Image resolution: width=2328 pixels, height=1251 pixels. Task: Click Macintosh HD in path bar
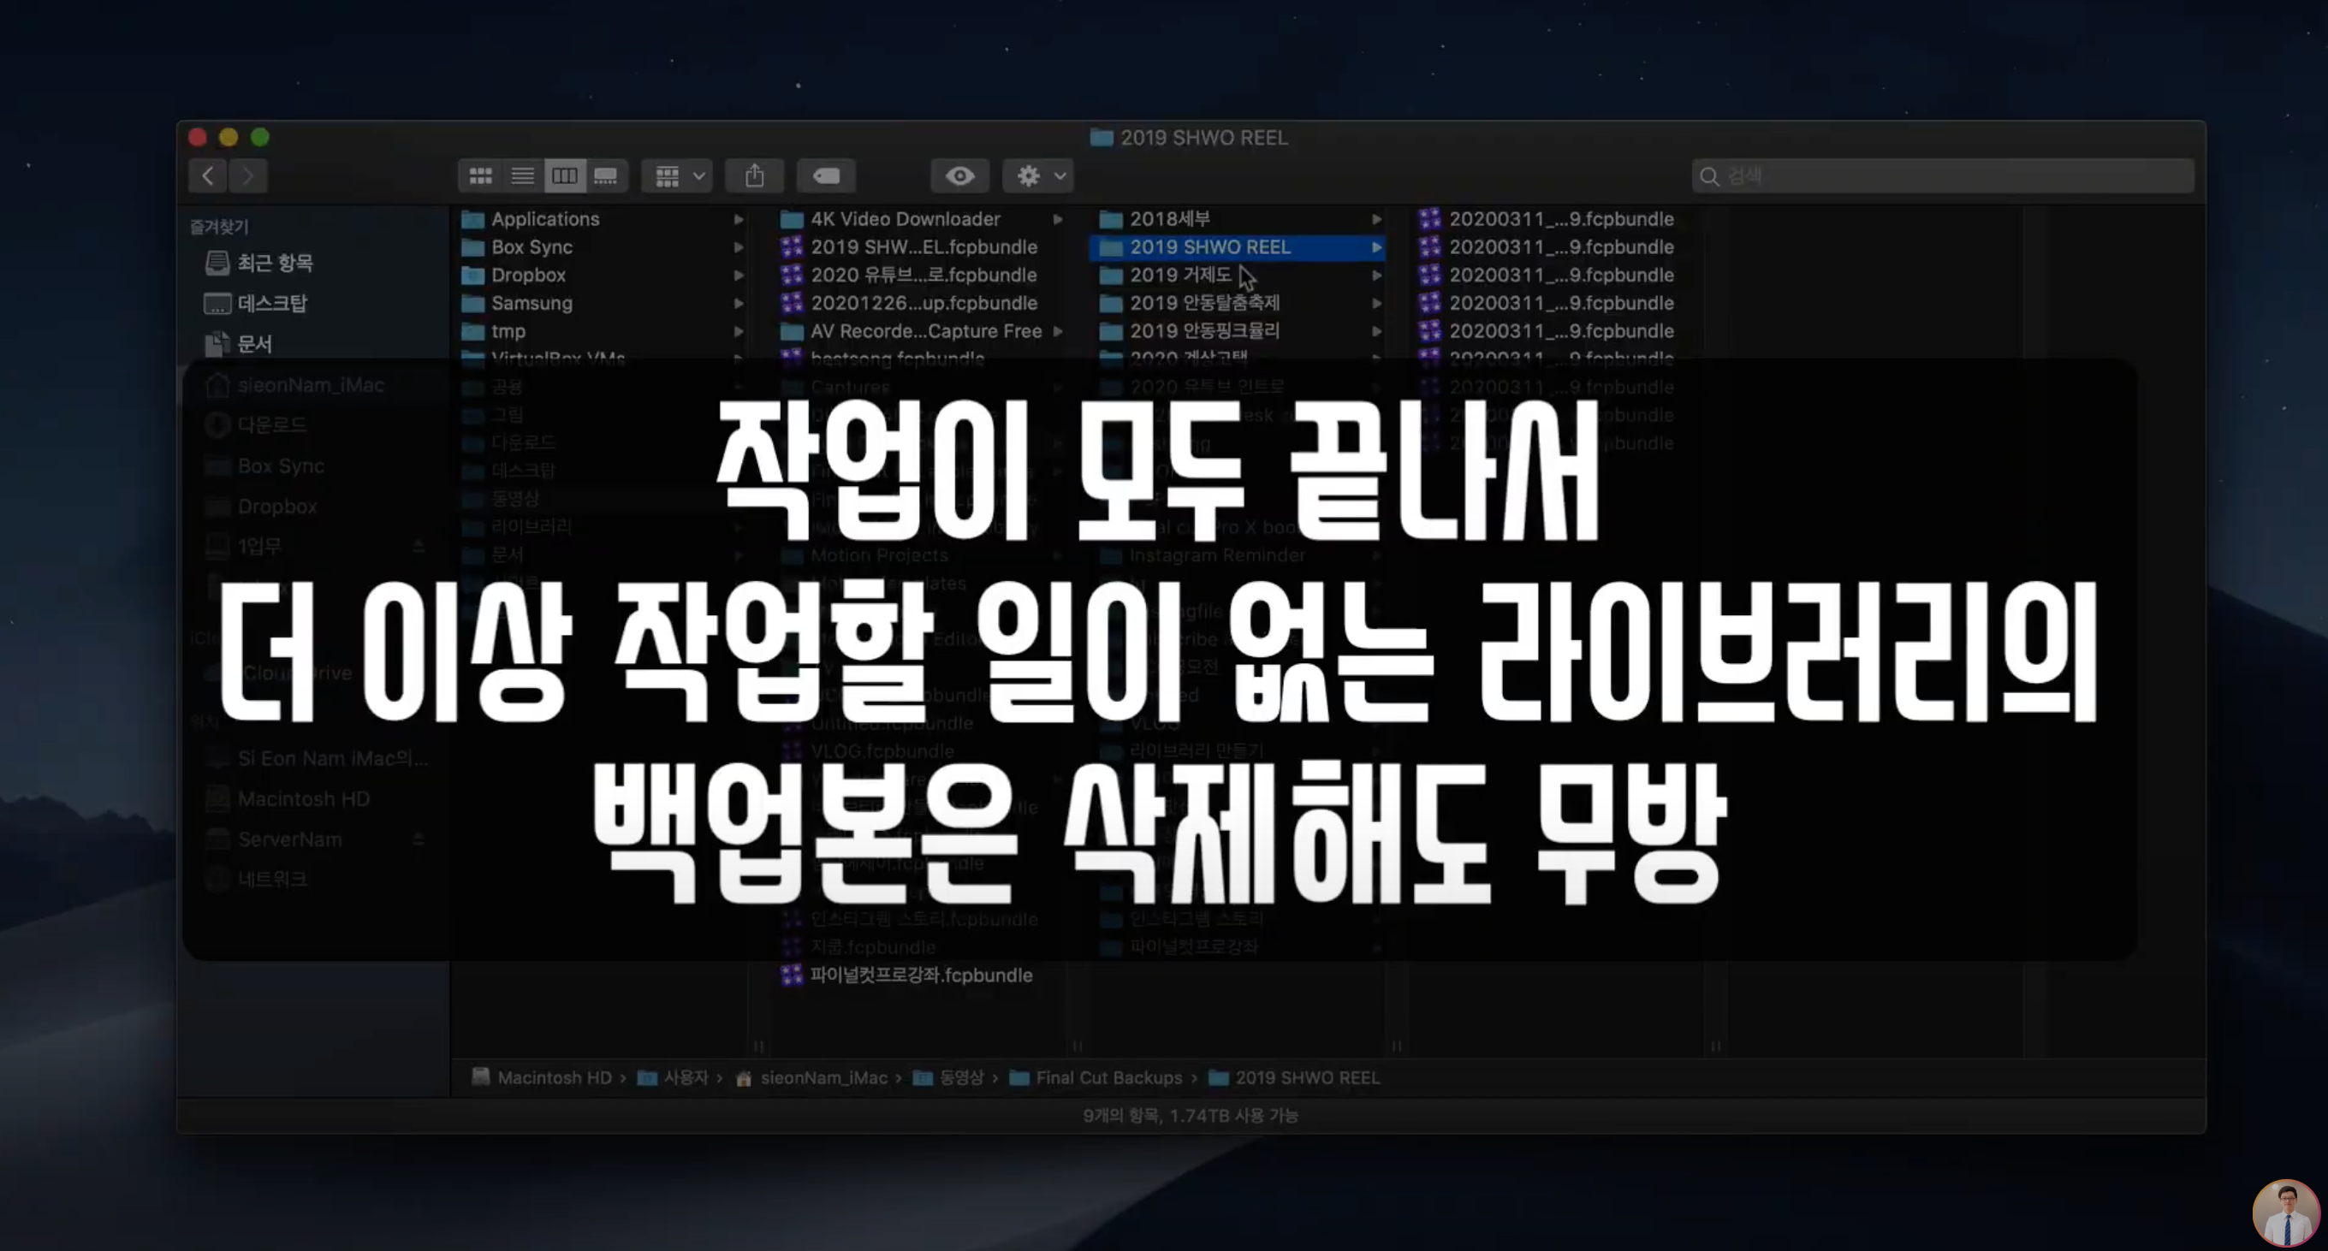click(553, 1077)
